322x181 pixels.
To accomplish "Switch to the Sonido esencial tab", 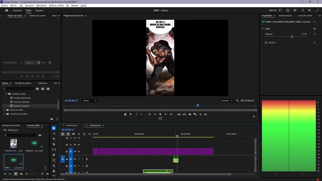I will tap(285, 16).
